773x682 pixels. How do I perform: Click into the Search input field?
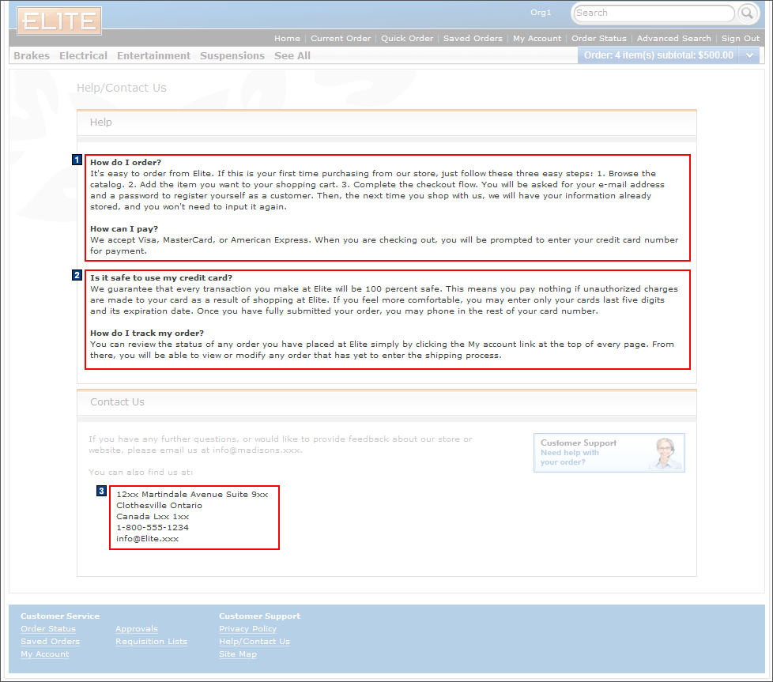coord(653,13)
